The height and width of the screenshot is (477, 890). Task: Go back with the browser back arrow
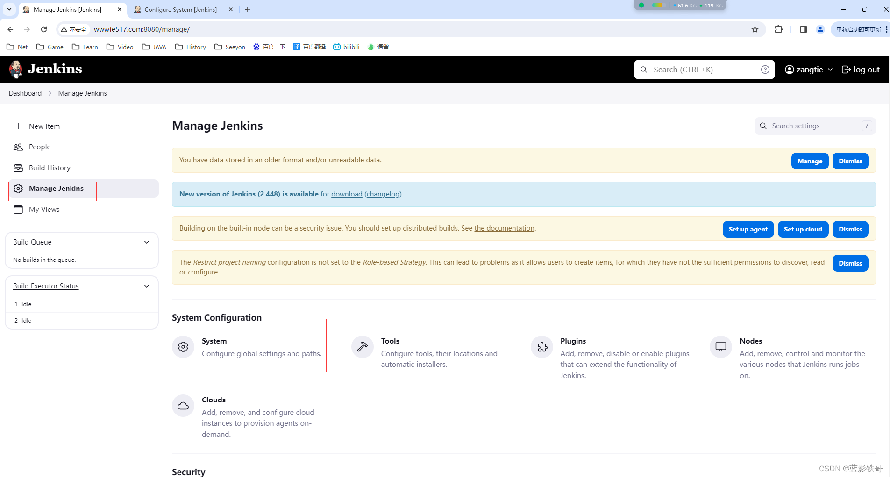tap(10, 29)
